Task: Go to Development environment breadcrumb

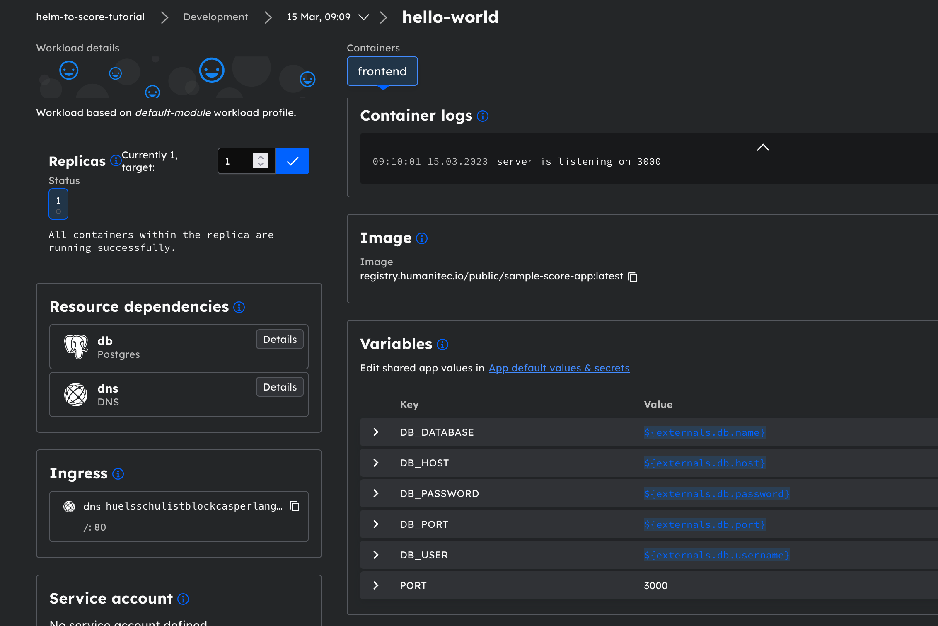Action: click(215, 17)
